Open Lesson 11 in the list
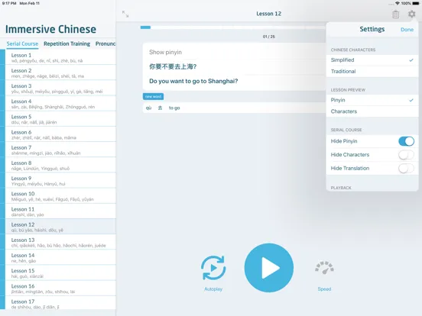Viewport: 422px width, 316px height. (60, 211)
